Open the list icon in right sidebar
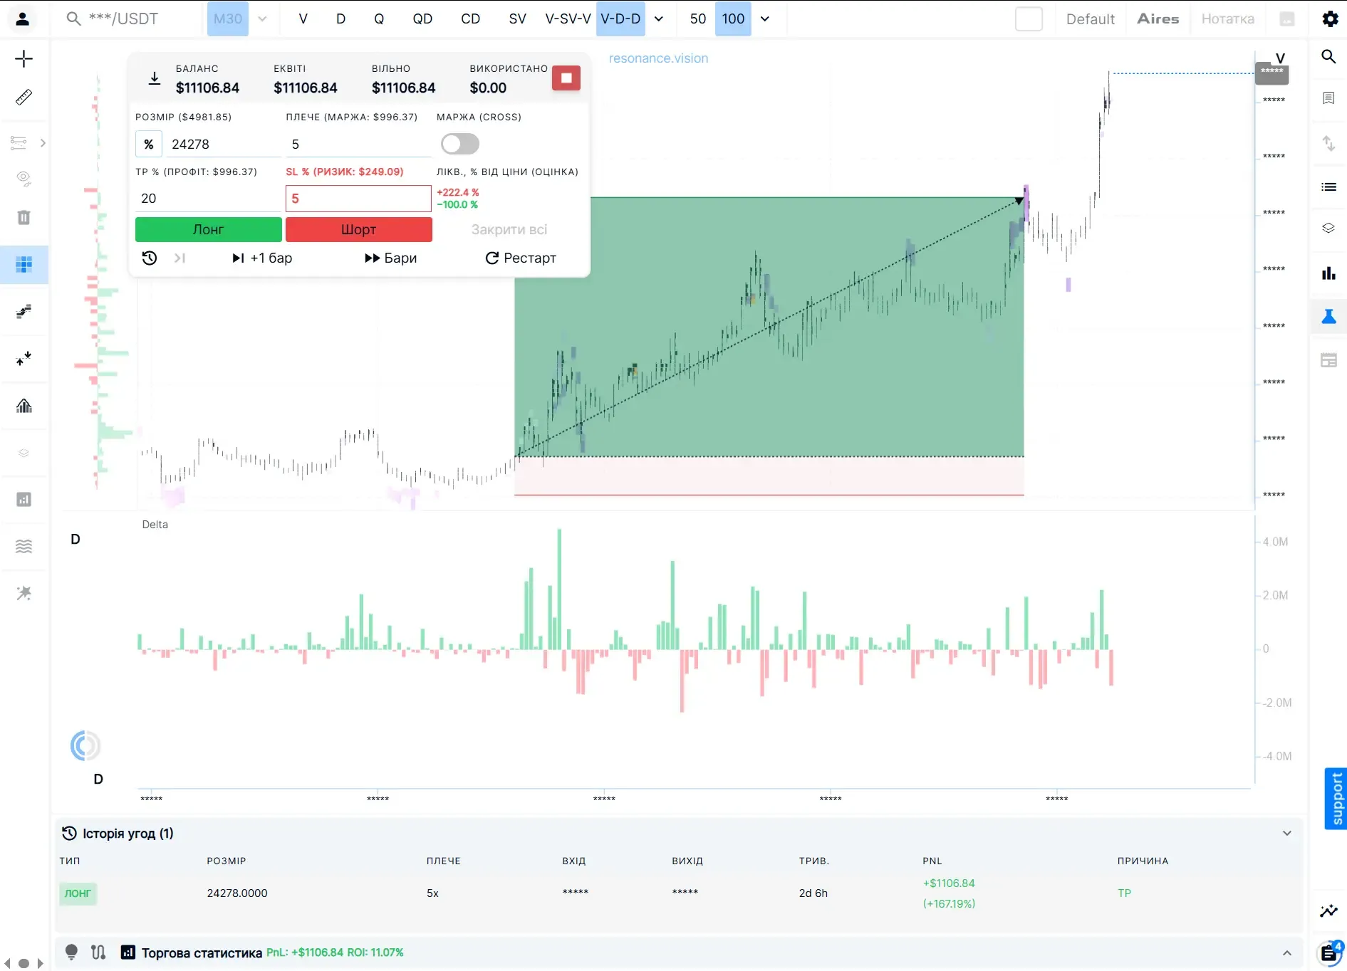 pyautogui.click(x=1328, y=187)
